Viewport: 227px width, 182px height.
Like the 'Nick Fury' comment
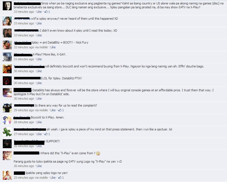[x=53, y=47]
